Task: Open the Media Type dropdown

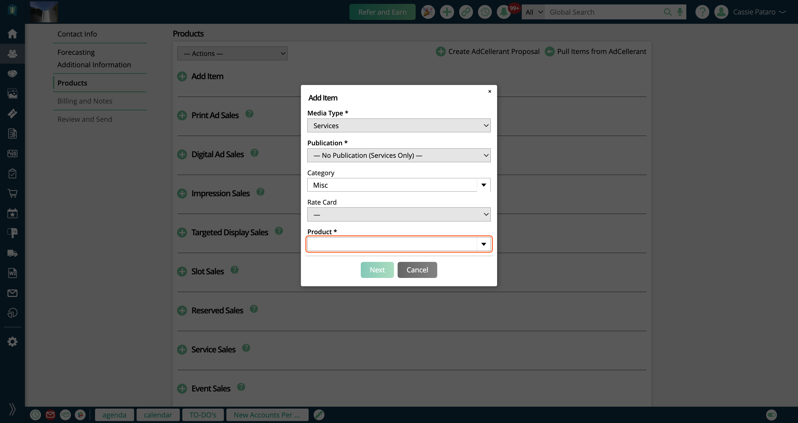Action: (x=399, y=126)
